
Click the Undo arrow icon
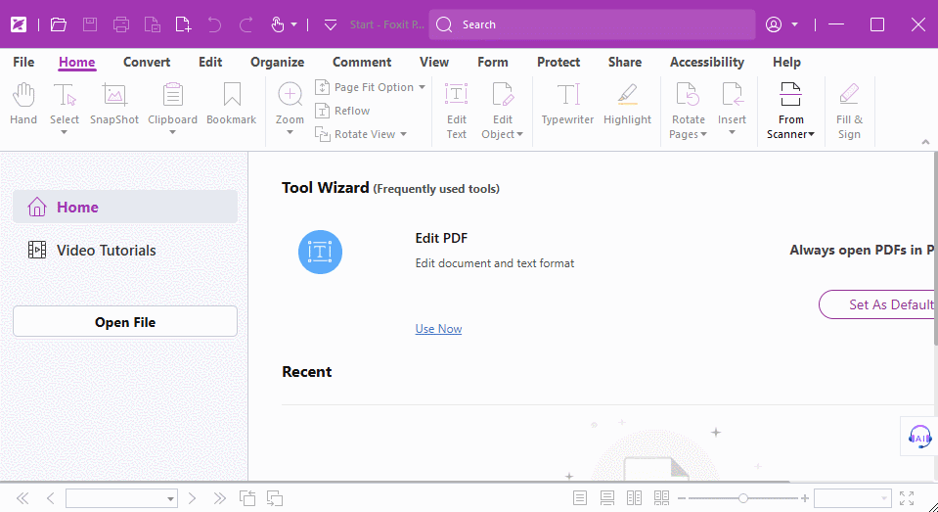pyautogui.click(x=214, y=24)
